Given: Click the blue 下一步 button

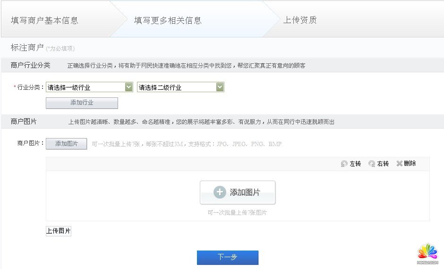Looking at the screenshot, I should tap(228, 257).
